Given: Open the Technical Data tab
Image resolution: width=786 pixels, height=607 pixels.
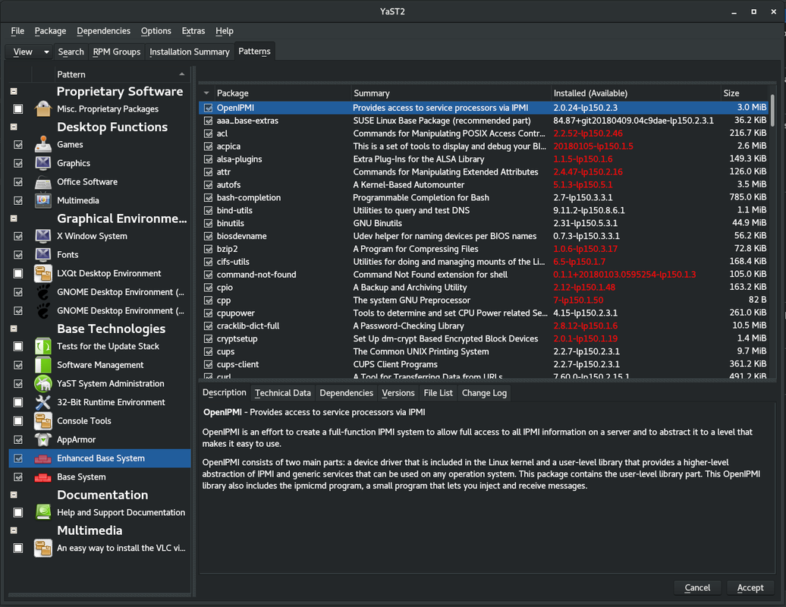Looking at the screenshot, I should tap(283, 393).
